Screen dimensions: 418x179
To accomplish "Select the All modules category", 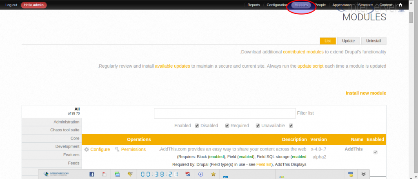I will coord(52,111).
